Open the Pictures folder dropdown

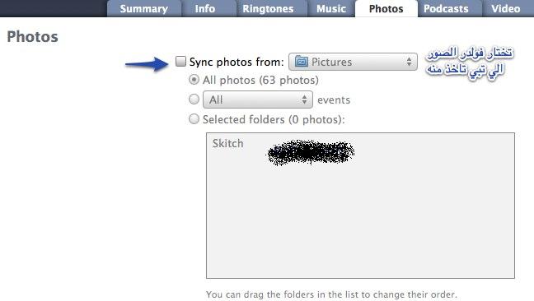coord(353,62)
